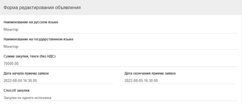Click the Наименование на русском языке input field
The width and height of the screenshot is (242, 105).
tap(121, 30)
